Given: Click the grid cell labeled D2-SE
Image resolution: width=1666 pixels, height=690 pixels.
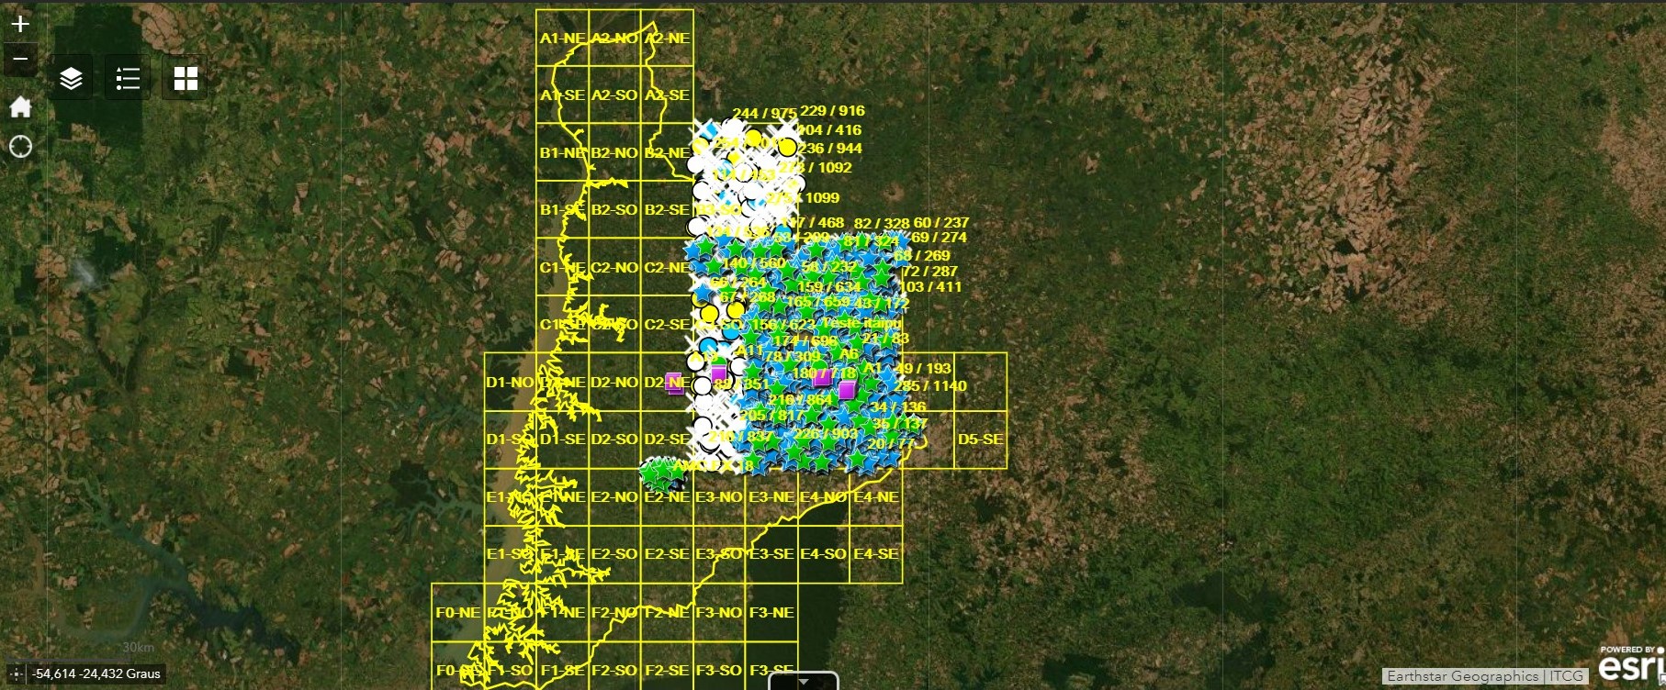Looking at the screenshot, I should coord(667,440).
